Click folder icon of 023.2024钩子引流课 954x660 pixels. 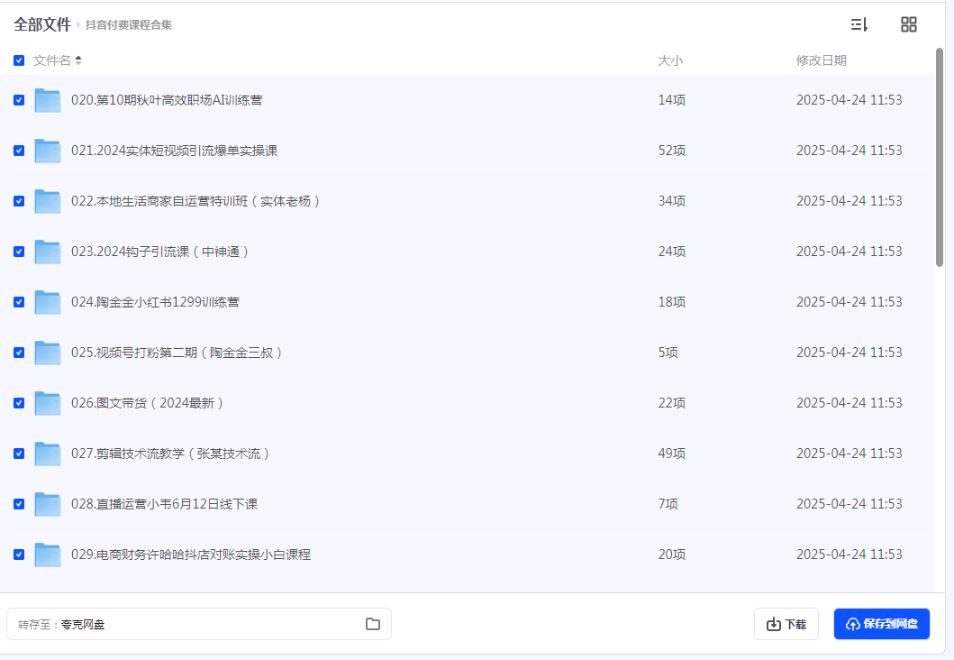[x=47, y=252]
